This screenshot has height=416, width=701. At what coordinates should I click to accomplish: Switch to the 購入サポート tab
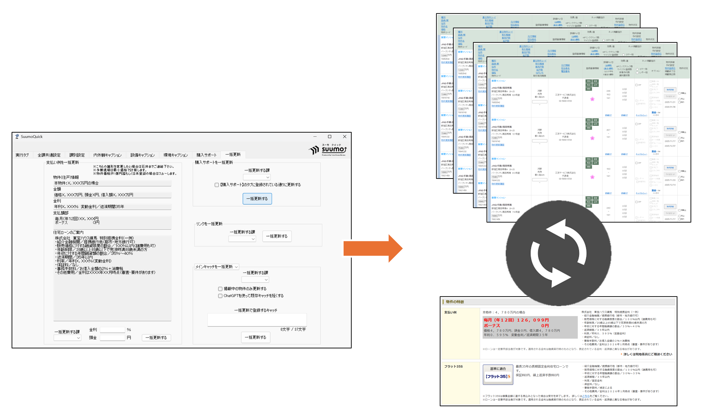[206, 155]
